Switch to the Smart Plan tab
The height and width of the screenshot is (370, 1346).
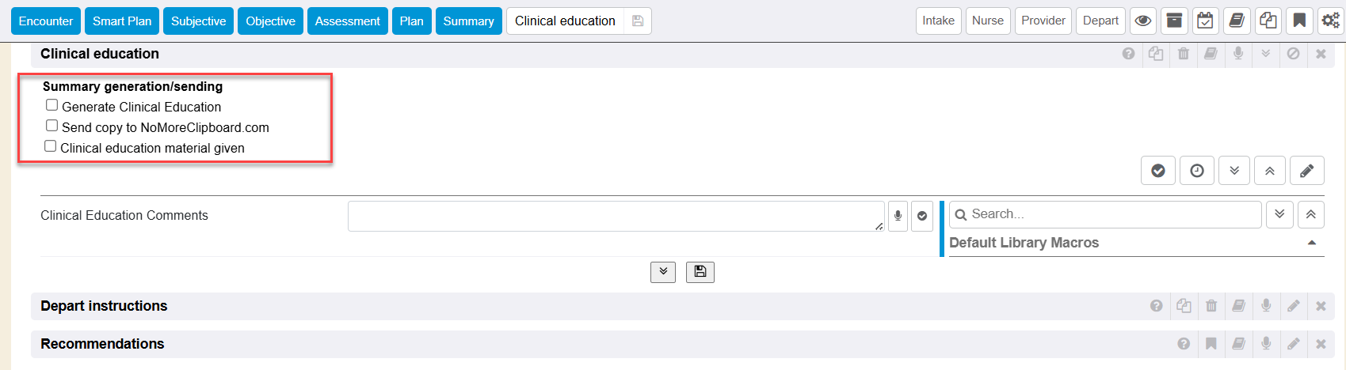tap(122, 21)
